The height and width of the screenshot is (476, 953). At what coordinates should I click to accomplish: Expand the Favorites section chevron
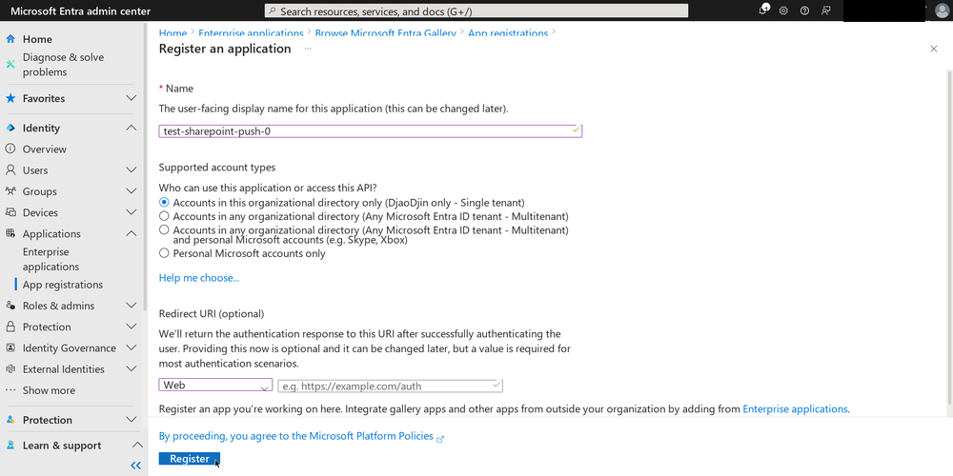coord(132,98)
